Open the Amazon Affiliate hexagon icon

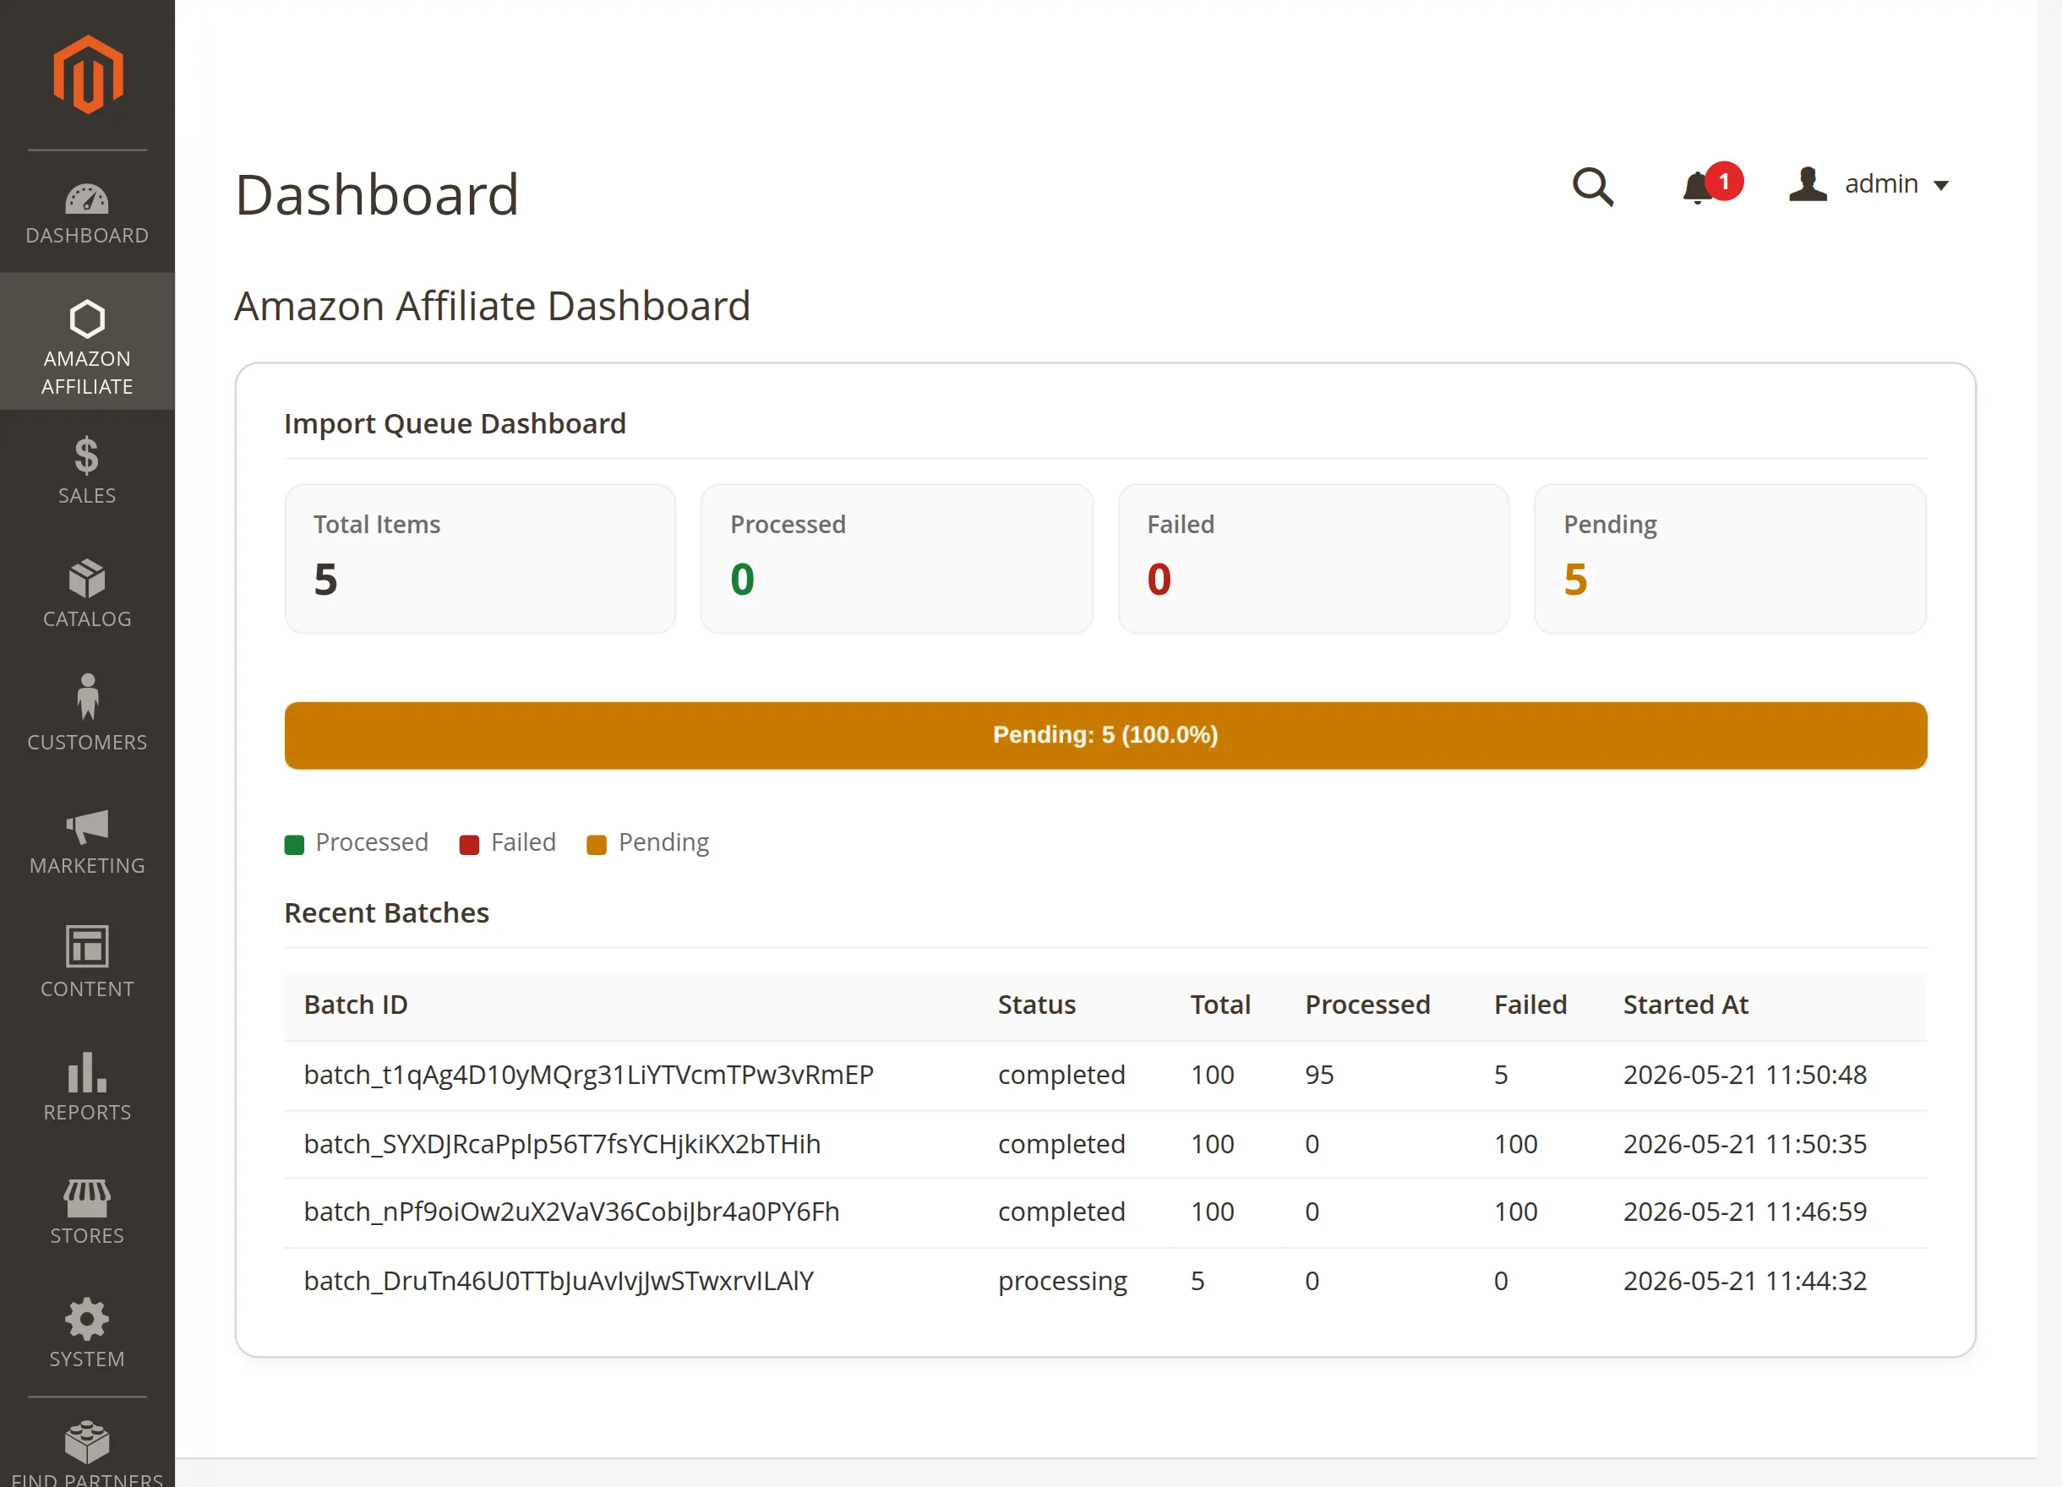[87, 320]
